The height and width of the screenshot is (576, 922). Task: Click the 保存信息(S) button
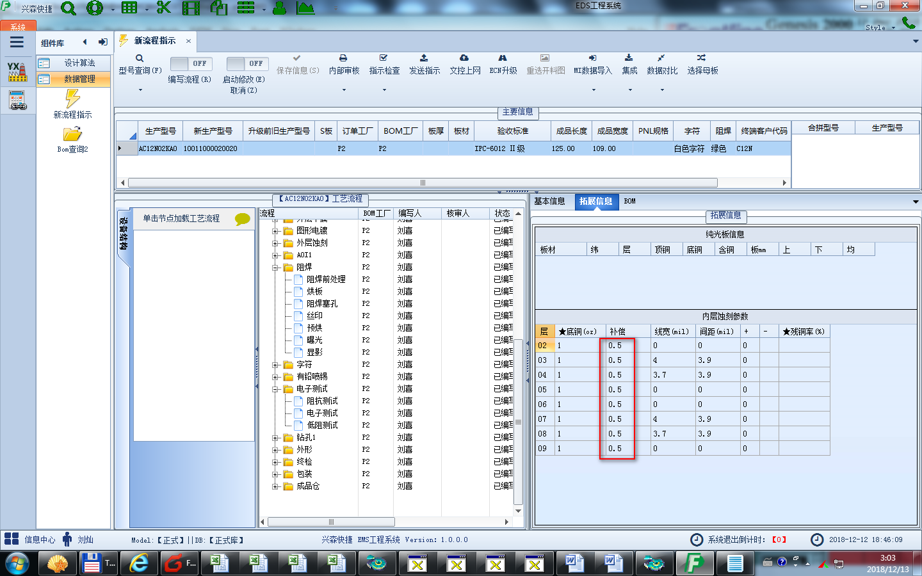298,64
